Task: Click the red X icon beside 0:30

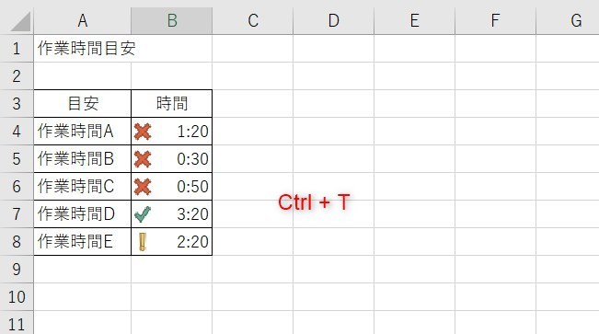Action: (143, 159)
